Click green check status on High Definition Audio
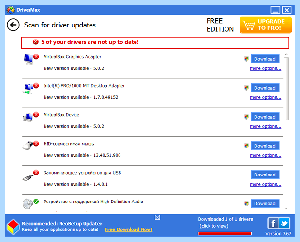 point(36,201)
